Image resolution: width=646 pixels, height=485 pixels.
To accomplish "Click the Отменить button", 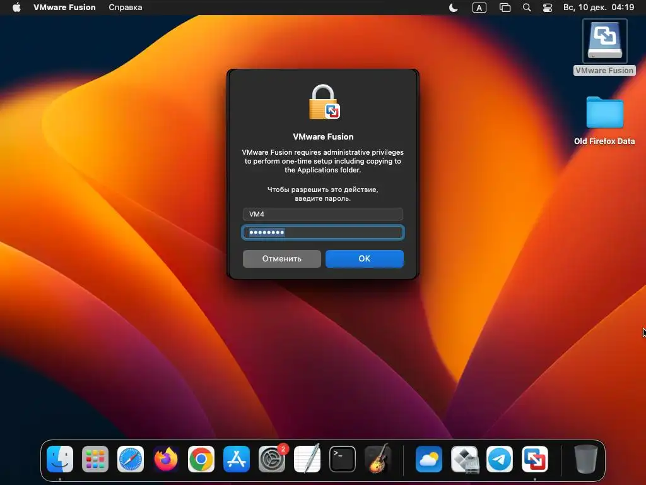I will point(282,258).
